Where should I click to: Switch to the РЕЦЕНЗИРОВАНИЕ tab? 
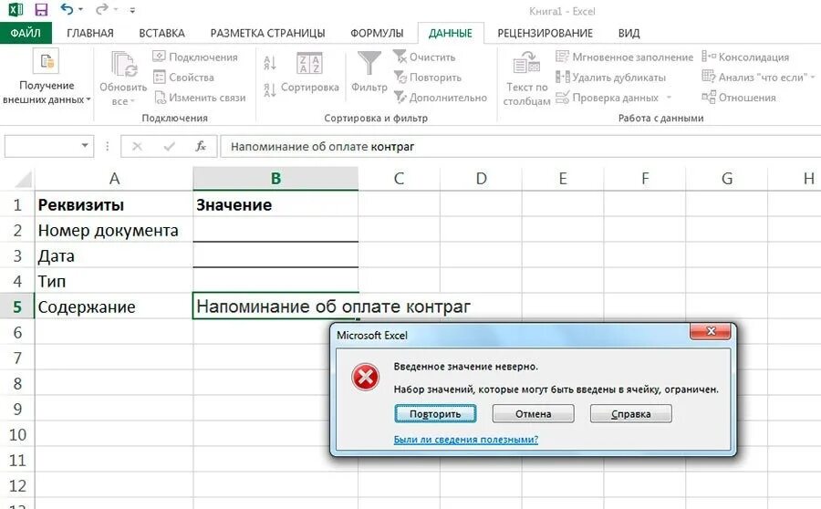point(546,33)
